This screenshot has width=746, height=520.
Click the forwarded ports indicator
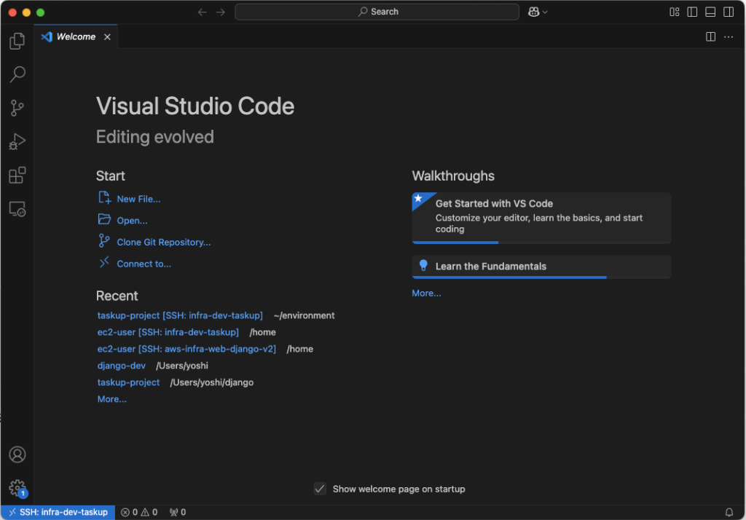pyautogui.click(x=177, y=512)
